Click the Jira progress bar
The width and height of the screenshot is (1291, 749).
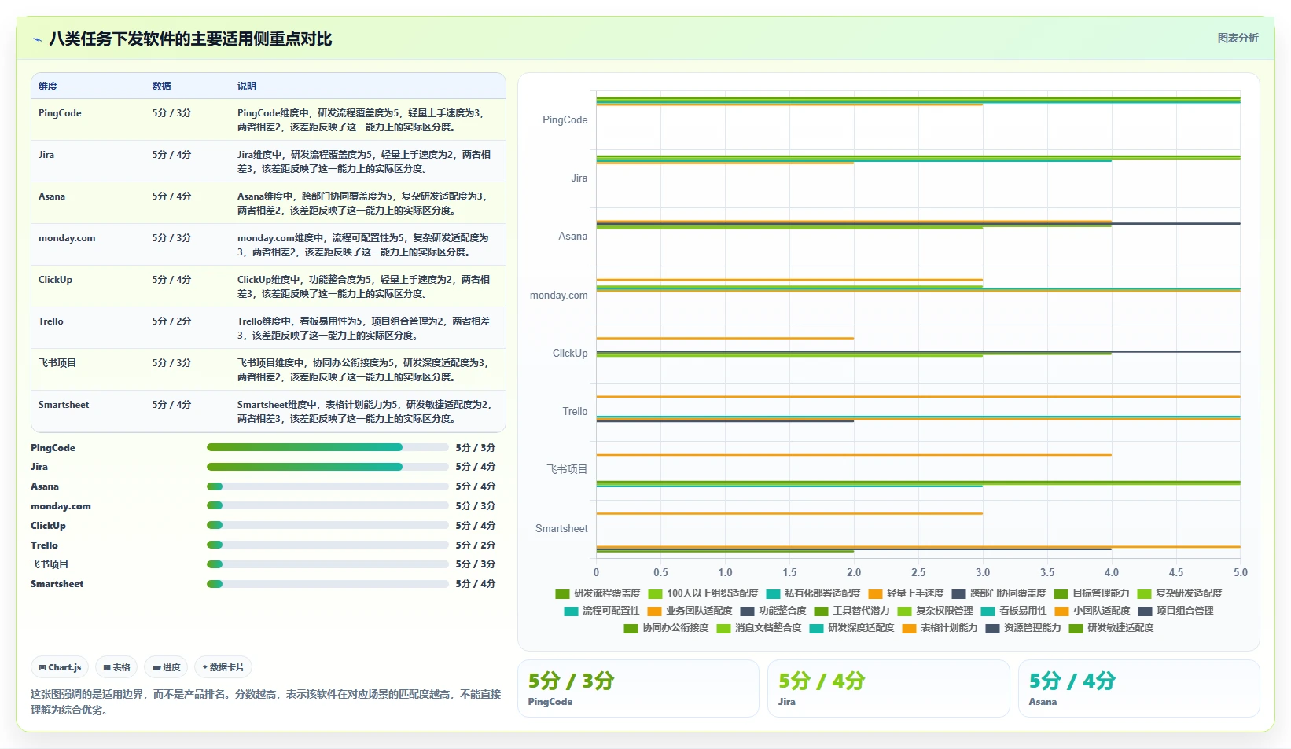pos(327,467)
